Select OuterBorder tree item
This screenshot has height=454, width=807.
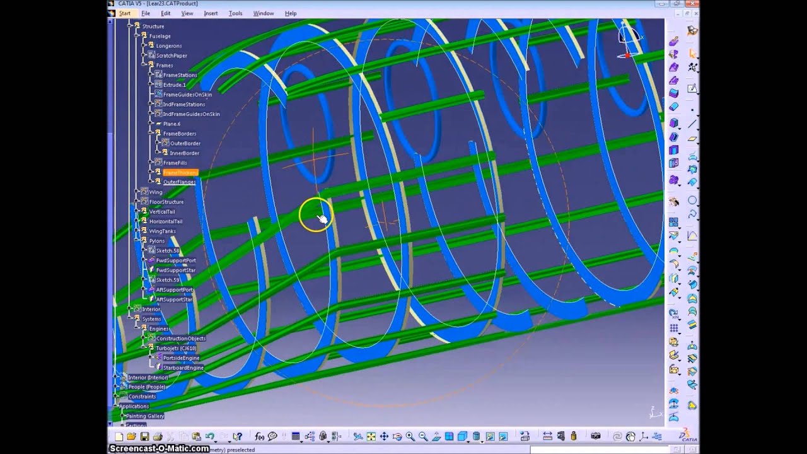(185, 144)
